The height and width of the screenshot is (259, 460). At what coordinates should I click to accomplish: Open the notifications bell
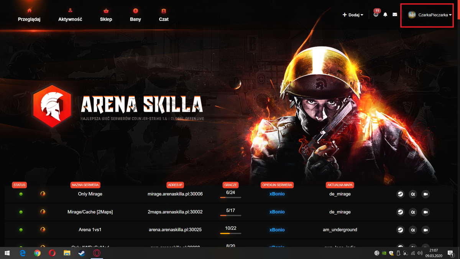[x=385, y=15]
